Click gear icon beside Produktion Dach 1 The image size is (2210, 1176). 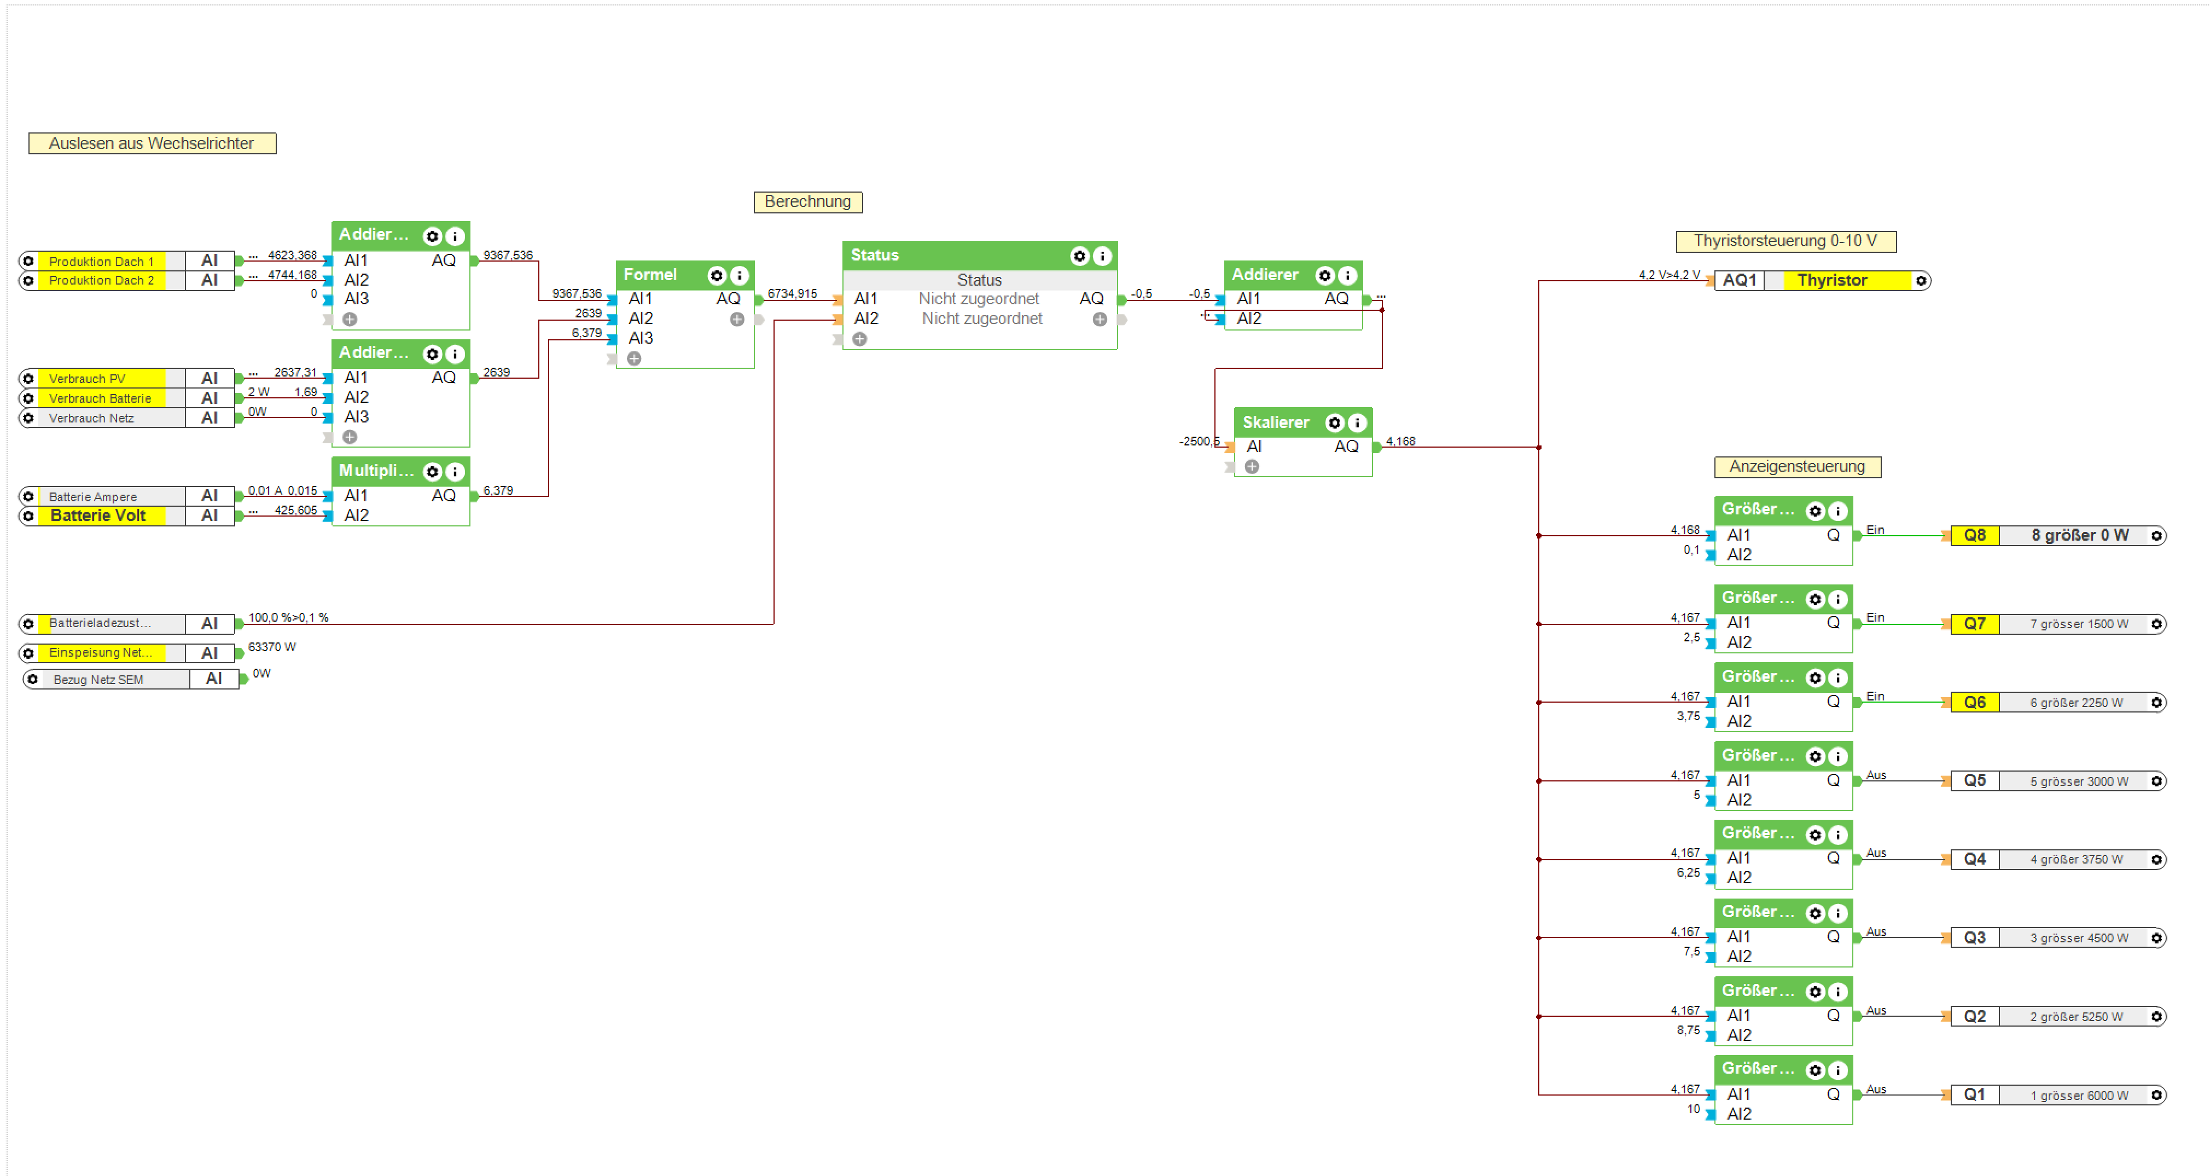(x=28, y=261)
